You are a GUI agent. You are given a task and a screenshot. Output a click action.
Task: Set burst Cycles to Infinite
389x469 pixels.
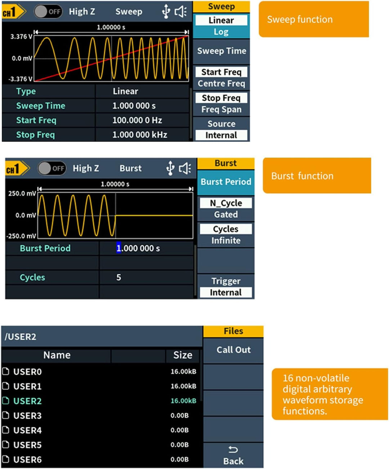point(226,240)
